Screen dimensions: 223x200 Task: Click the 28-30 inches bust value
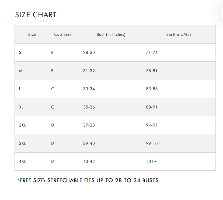click(89, 52)
